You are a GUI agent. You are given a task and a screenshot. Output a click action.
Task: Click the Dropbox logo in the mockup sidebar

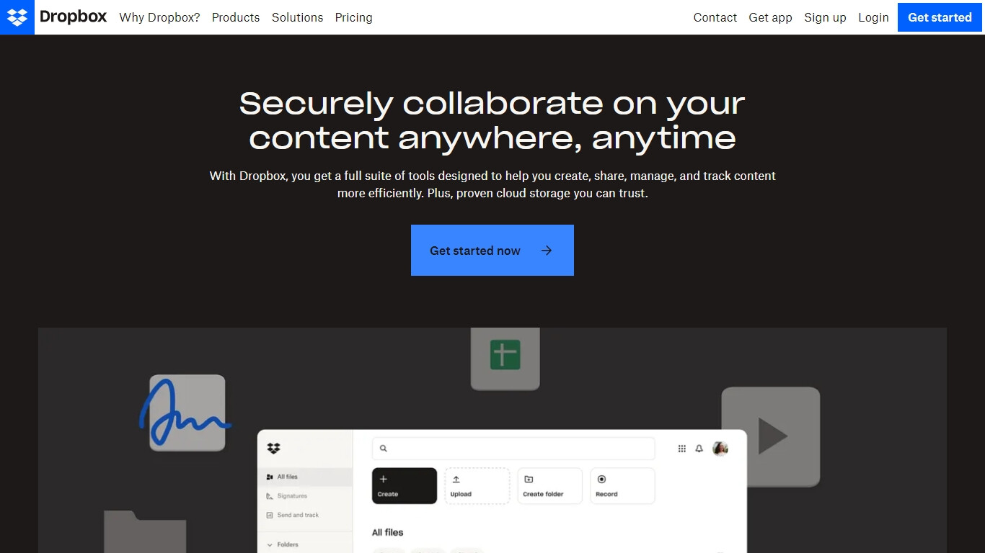coord(273,448)
